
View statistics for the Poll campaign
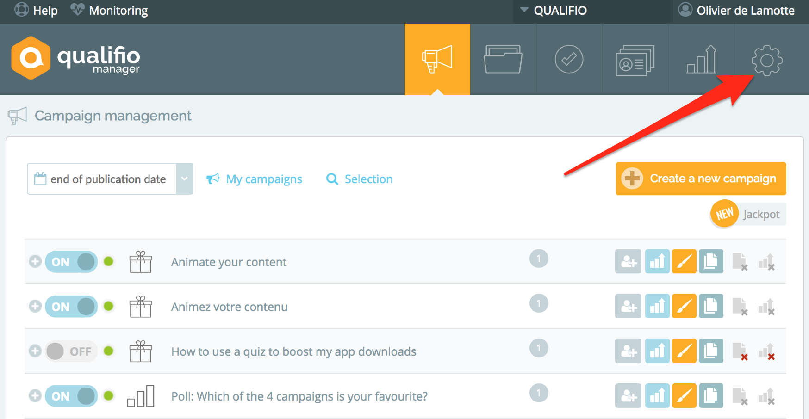pyautogui.click(x=657, y=396)
